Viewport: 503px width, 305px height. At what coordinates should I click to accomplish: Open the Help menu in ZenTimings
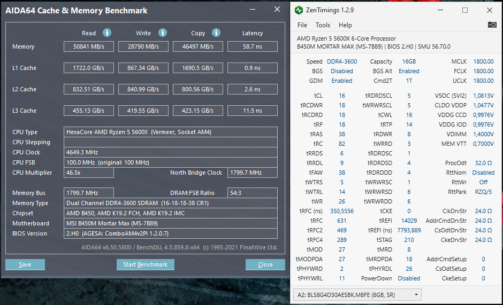(x=345, y=25)
